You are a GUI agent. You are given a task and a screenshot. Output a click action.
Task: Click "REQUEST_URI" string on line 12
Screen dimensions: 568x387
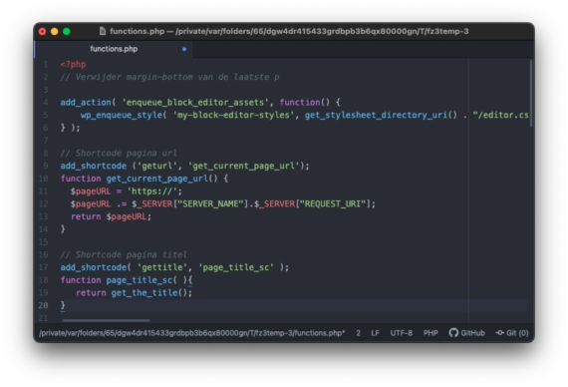(x=333, y=203)
